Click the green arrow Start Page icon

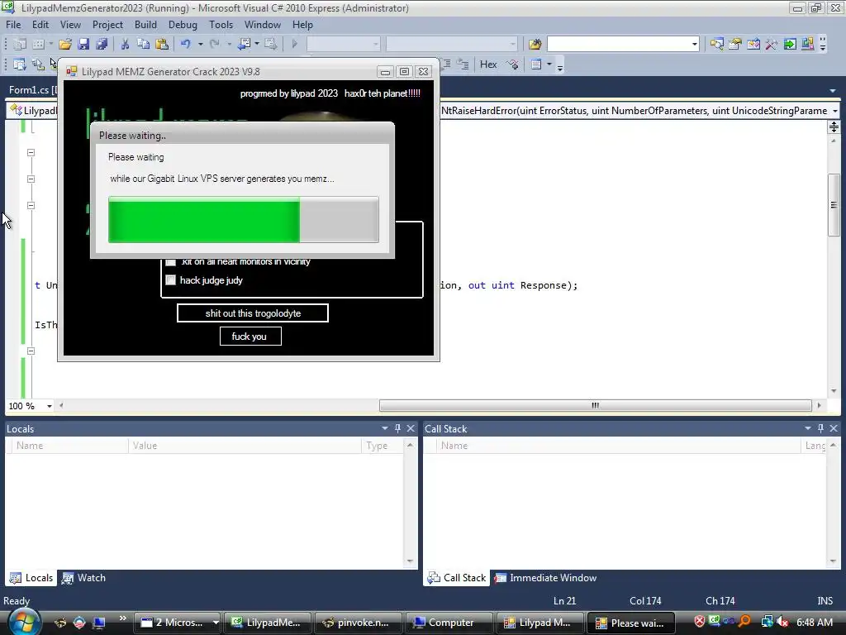(790, 44)
